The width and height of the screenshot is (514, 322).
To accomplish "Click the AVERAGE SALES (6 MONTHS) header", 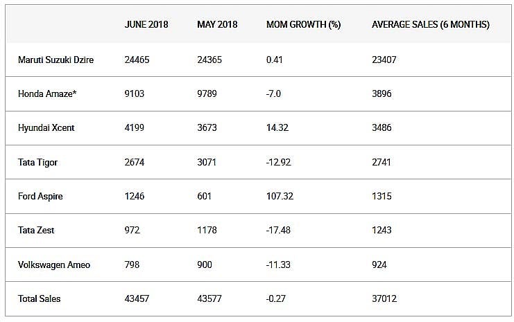I will click(431, 24).
